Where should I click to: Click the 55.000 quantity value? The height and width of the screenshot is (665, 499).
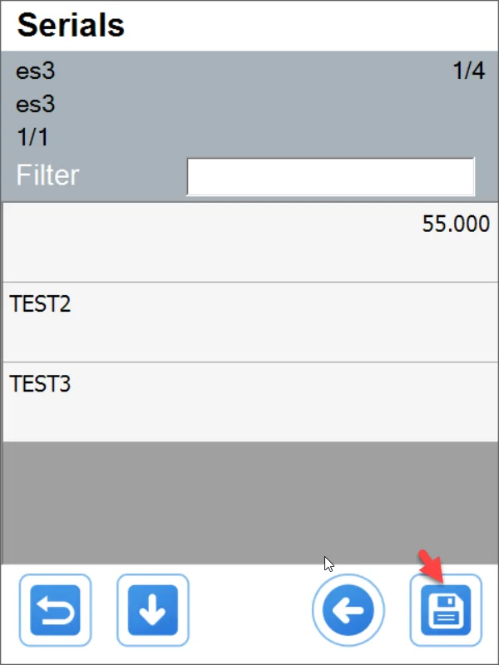pos(456,225)
